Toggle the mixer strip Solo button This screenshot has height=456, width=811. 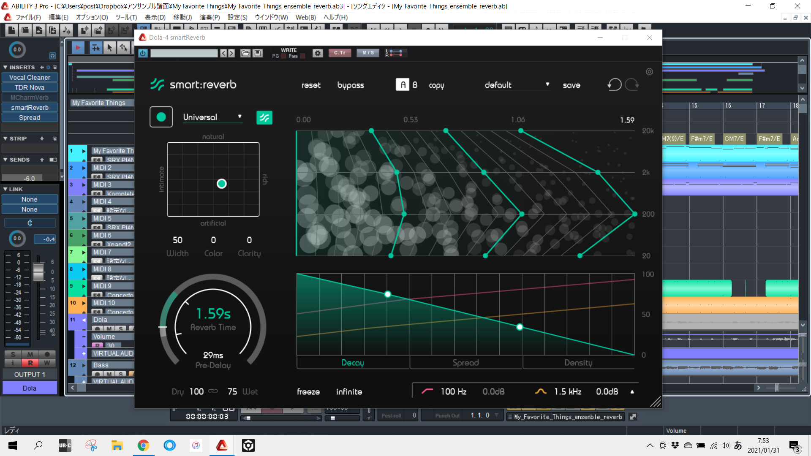[x=13, y=354]
